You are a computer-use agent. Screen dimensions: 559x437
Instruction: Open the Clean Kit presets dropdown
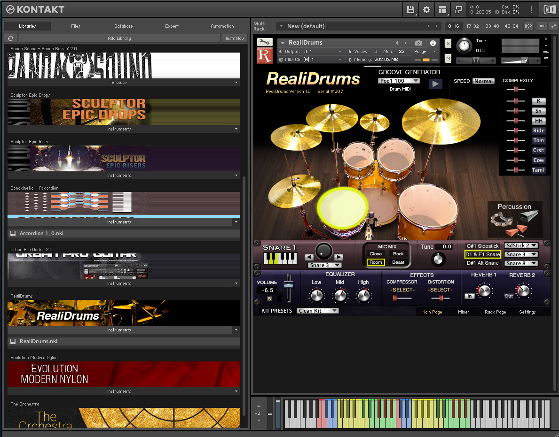pos(317,311)
